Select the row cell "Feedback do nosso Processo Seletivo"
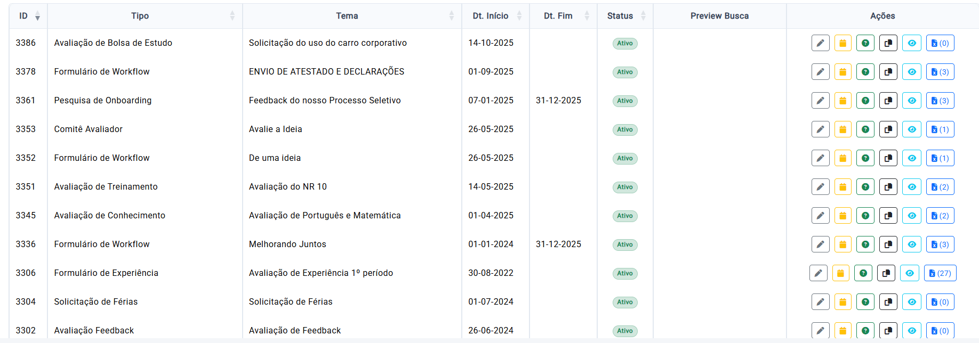 click(x=324, y=101)
